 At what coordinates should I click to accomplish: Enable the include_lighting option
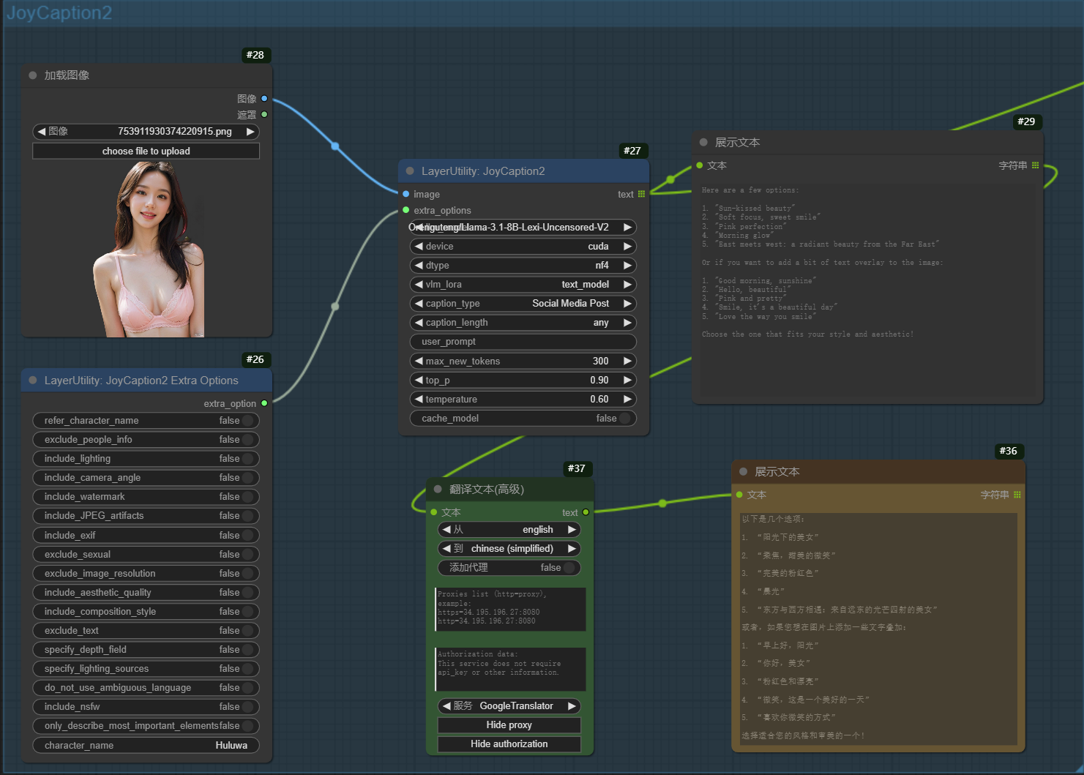pyautogui.click(x=247, y=459)
